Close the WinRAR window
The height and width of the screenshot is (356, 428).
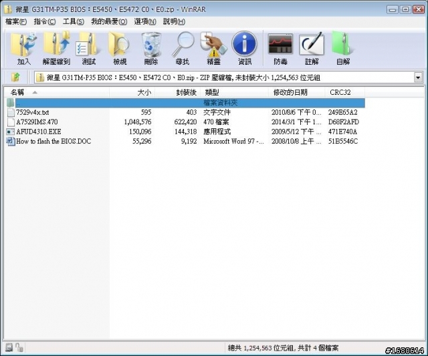click(x=419, y=9)
